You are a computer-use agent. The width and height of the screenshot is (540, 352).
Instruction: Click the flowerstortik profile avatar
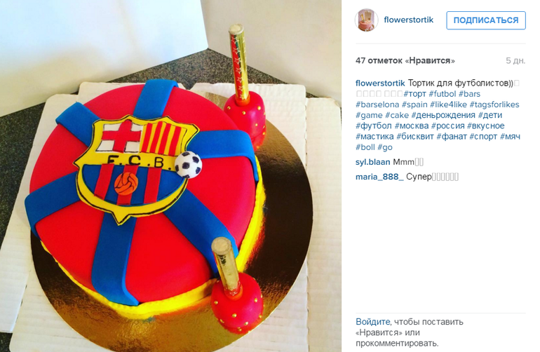(x=366, y=20)
